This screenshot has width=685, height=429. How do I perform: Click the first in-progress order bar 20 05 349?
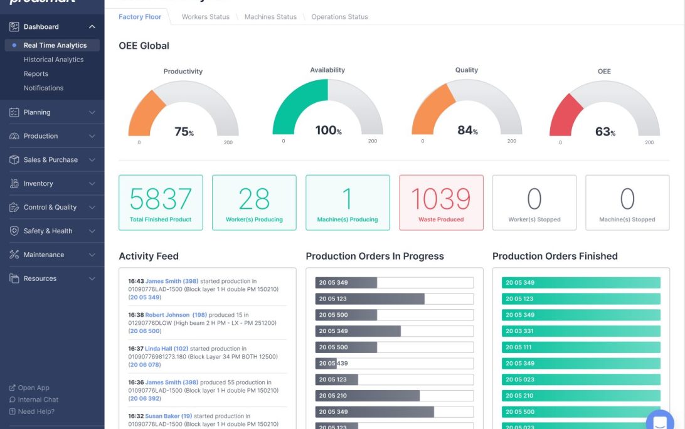tap(394, 283)
